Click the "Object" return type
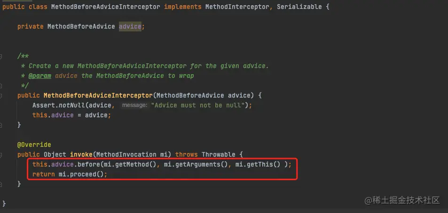448x213 pixels. point(55,154)
